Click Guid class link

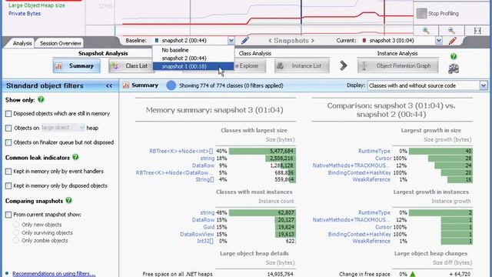click(x=208, y=227)
